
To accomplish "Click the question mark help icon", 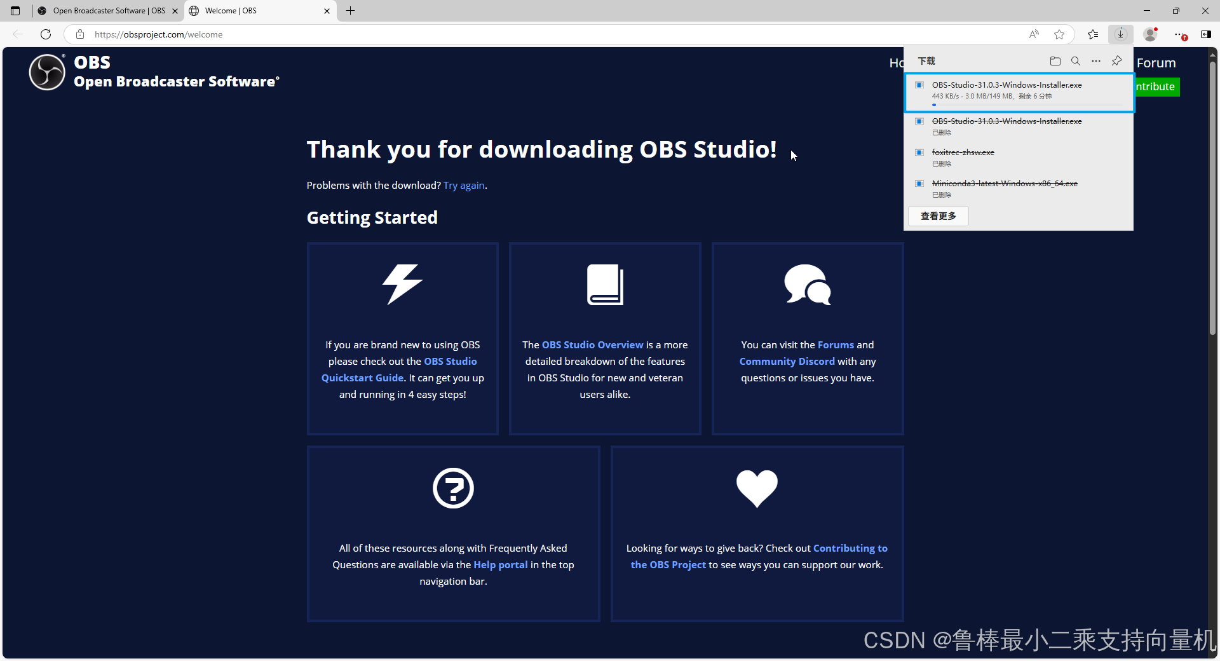I will click(x=453, y=488).
